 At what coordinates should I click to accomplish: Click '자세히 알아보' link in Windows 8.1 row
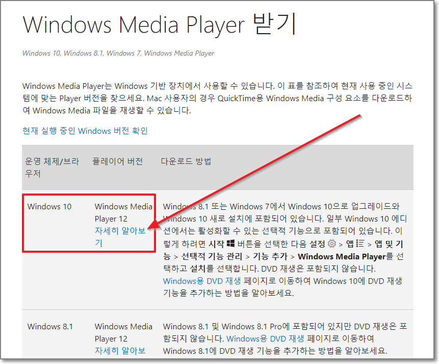120,351
